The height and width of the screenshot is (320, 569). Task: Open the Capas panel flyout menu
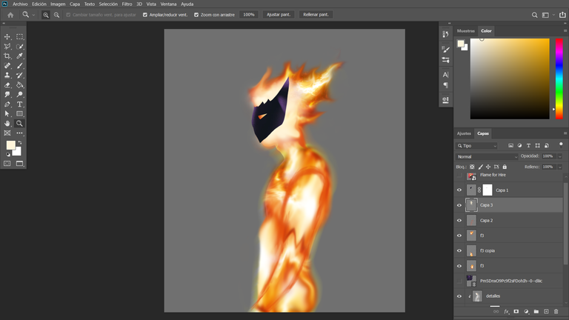tap(565, 133)
